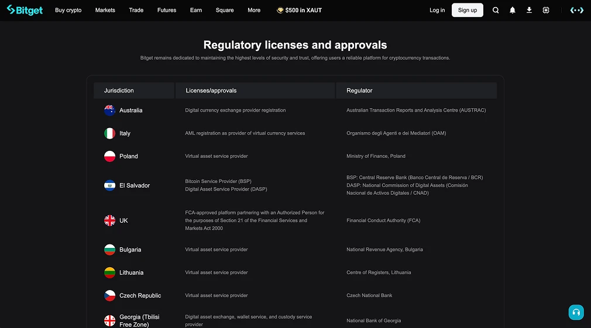The width and height of the screenshot is (591, 328).
Task: Click the Bitget logo
Action: [x=25, y=10]
